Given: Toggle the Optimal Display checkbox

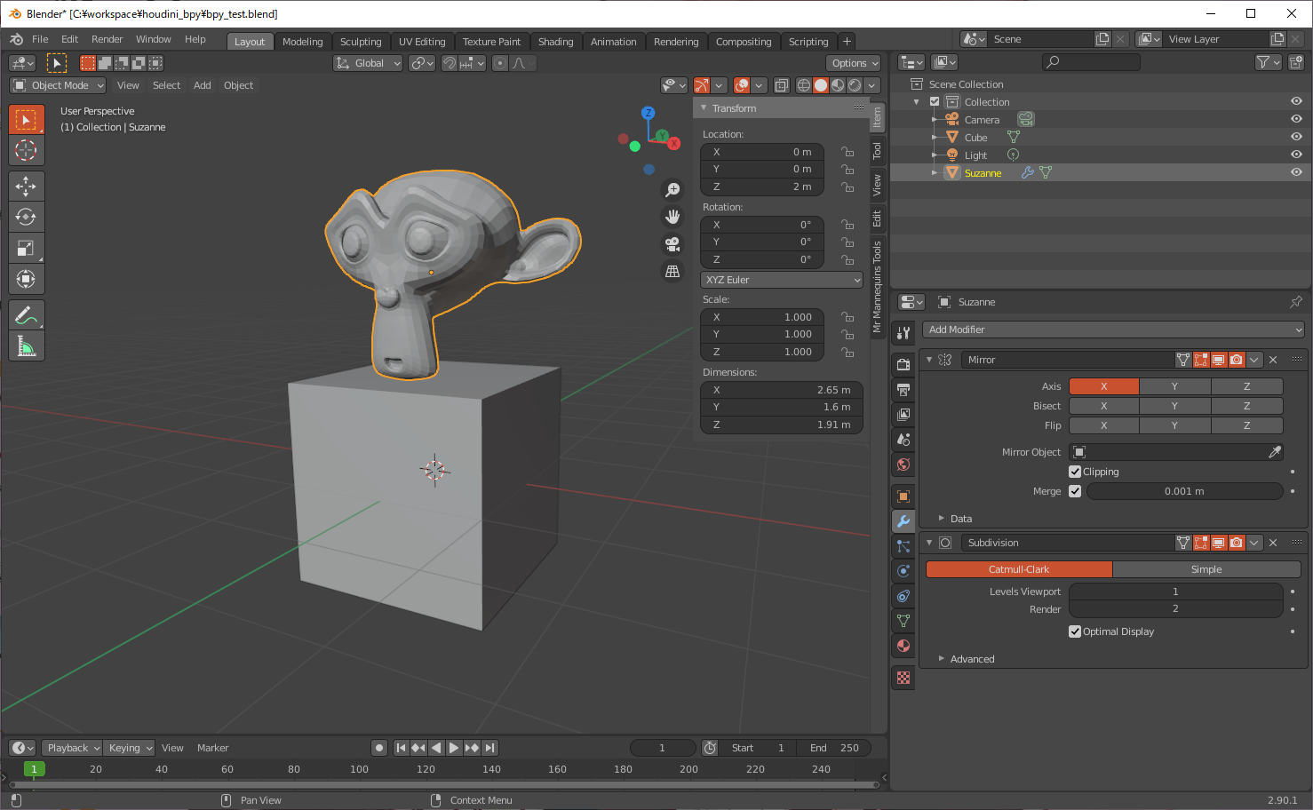Looking at the screenshot, I should [x=1075, y=631].
